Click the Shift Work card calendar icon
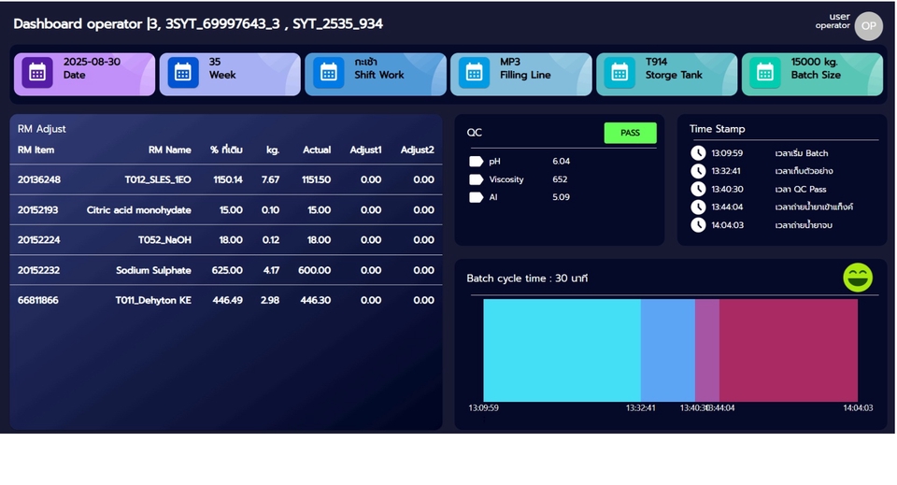Screen dimensions: 897x485 (x=329, y=73)
